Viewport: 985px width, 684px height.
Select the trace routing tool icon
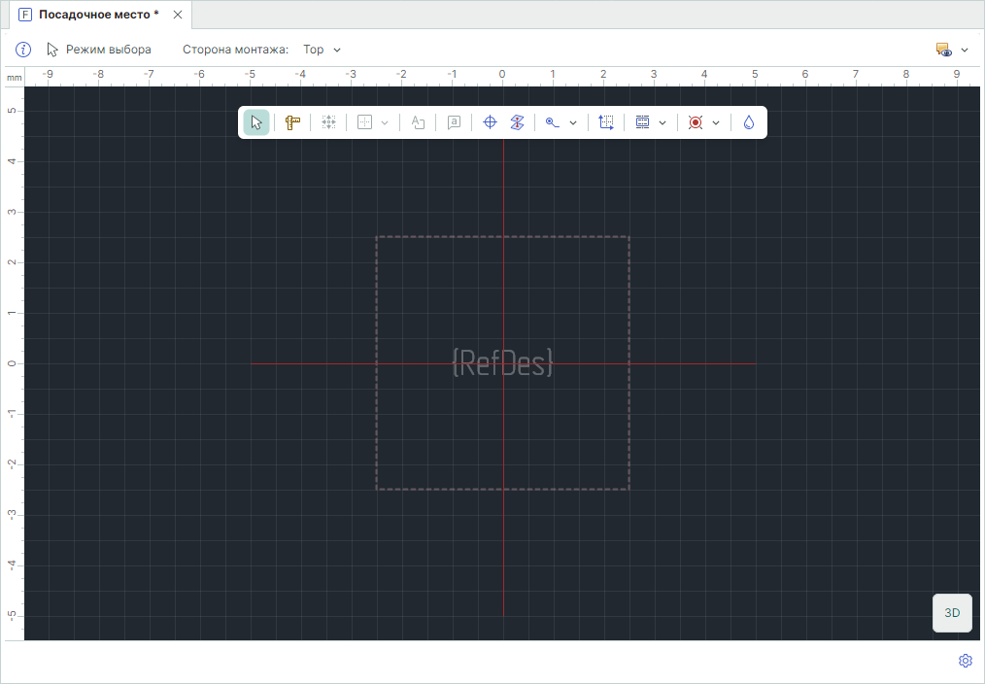(552, 122)
